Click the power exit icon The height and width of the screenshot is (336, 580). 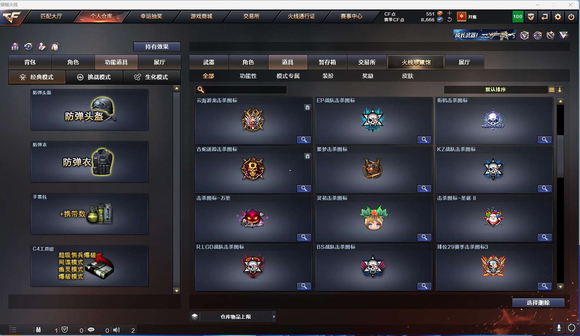coord(571,17)
